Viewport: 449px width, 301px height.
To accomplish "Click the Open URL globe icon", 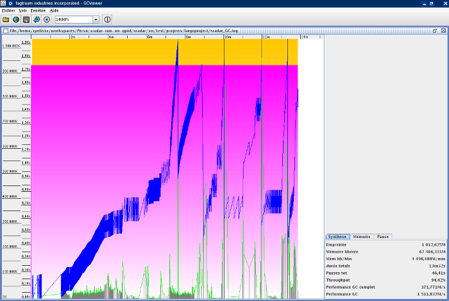I will [x=15, y=20].
